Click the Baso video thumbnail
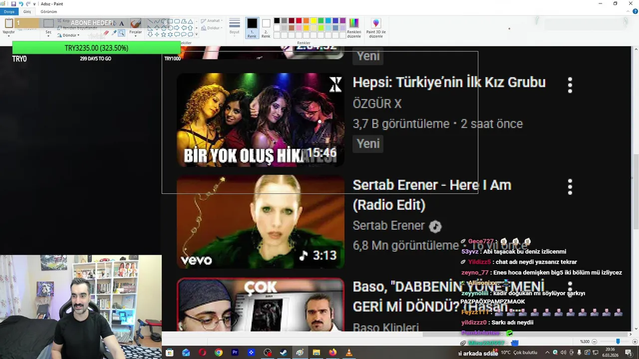The height and width of the screenshot is (359, 639). click(x=260, y=305)
